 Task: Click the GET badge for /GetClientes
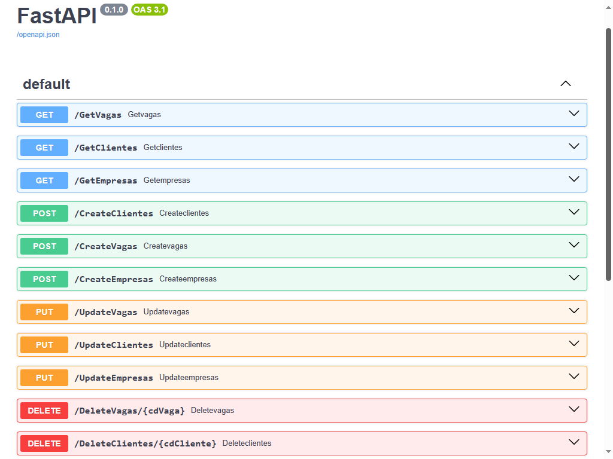pyautogui.click(x=44, y=148)
